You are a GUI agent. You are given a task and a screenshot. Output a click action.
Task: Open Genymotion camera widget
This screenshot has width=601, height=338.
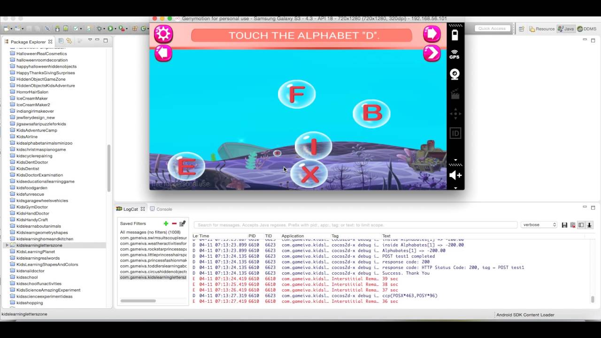point(455,74)
